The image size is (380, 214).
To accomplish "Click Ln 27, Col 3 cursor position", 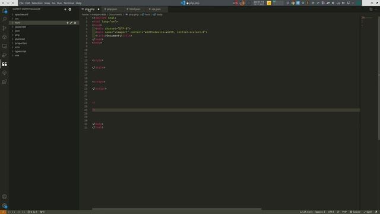I will coord(306,212).
